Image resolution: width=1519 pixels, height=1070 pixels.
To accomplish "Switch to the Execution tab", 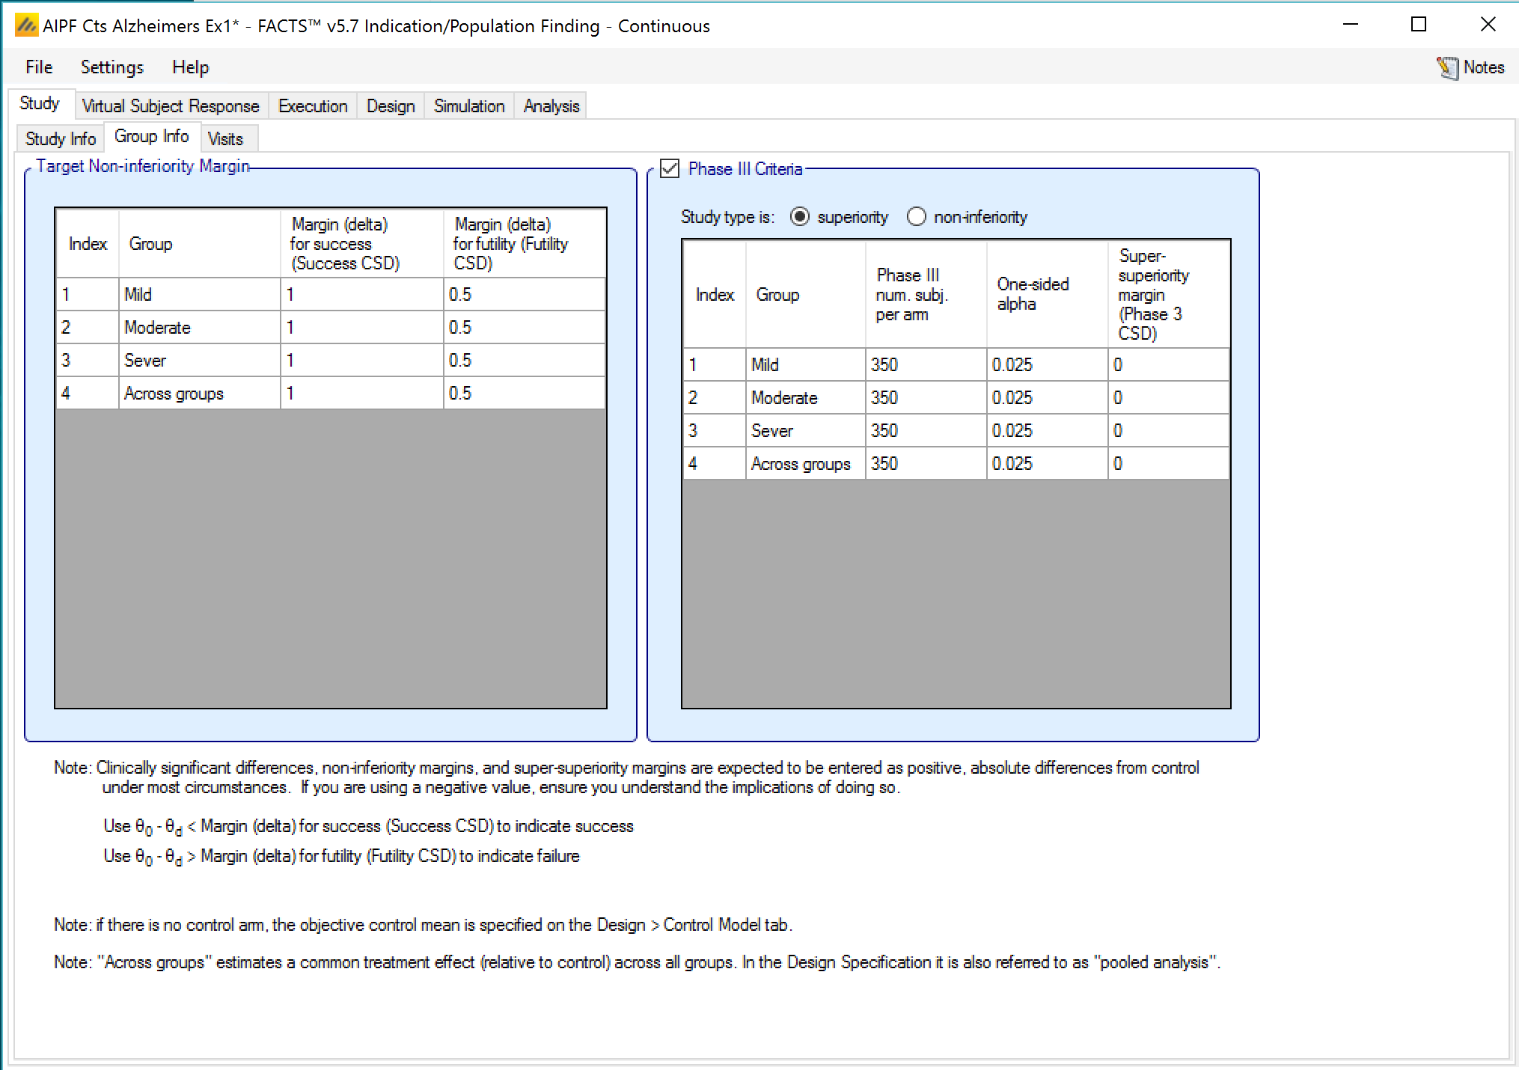I will tap(313, 106).
